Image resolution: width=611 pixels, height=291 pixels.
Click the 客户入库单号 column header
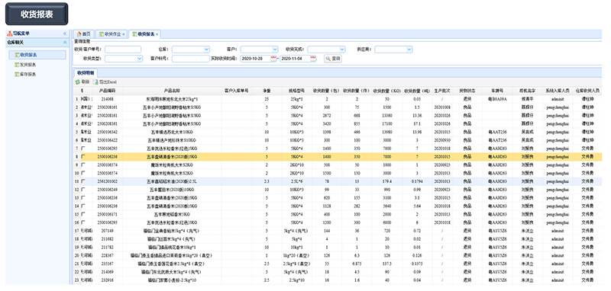[237, 91]
